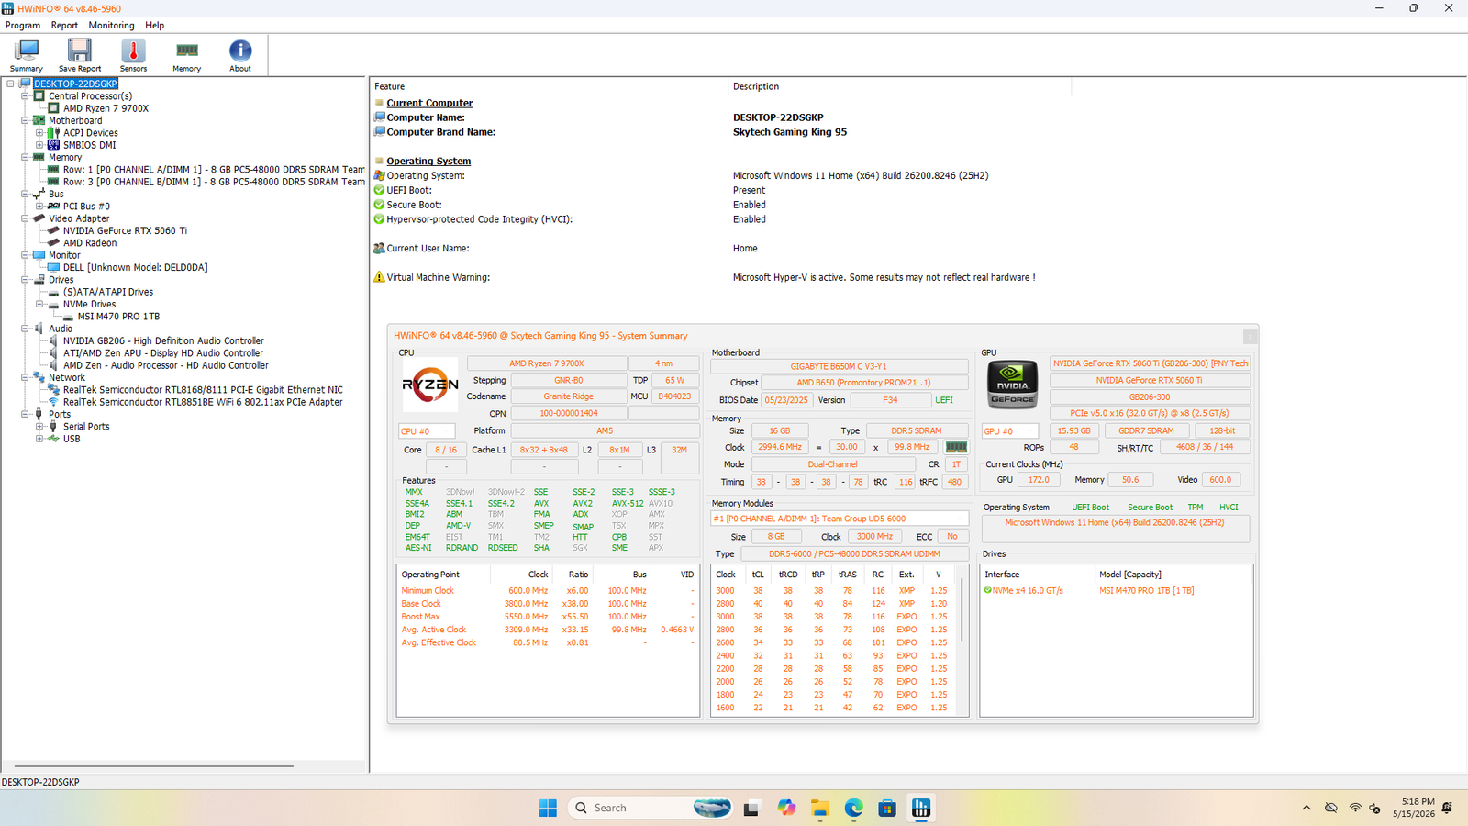
Task: Collapse the Central Processor(s) tree node
Action: [25, 95]
